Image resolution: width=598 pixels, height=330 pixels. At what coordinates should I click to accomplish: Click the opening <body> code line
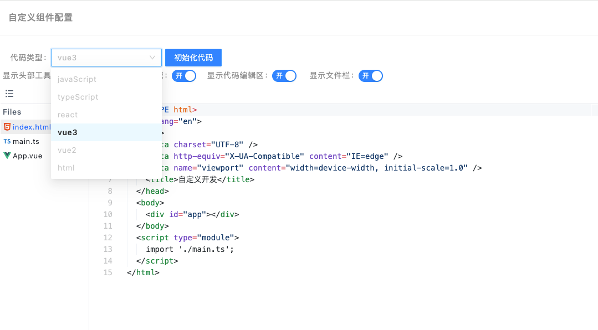[150, 203]
